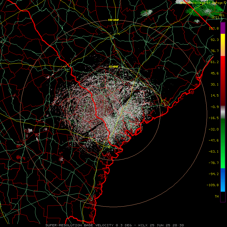Click the Super-Resolution Base Velocity caption
This screenshot has height=227, width=227.
click(x=115, y=225)
